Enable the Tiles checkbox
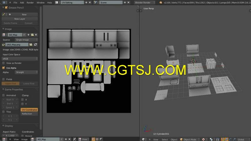 click(3, 112)
